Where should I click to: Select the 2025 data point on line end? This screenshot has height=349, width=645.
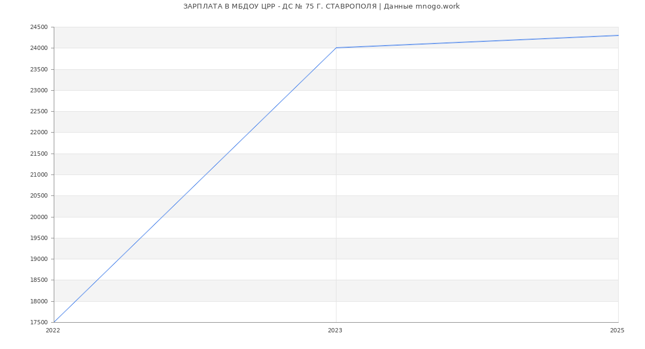coord(618,35)
